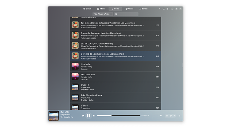Select the Danza de Gardenias track title
231x129 pixels.
point(101,33)
